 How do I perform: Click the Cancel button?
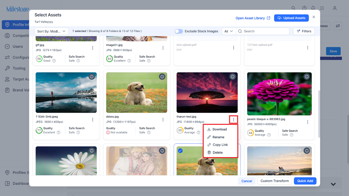pyautogui.click(x=247, y=181)
